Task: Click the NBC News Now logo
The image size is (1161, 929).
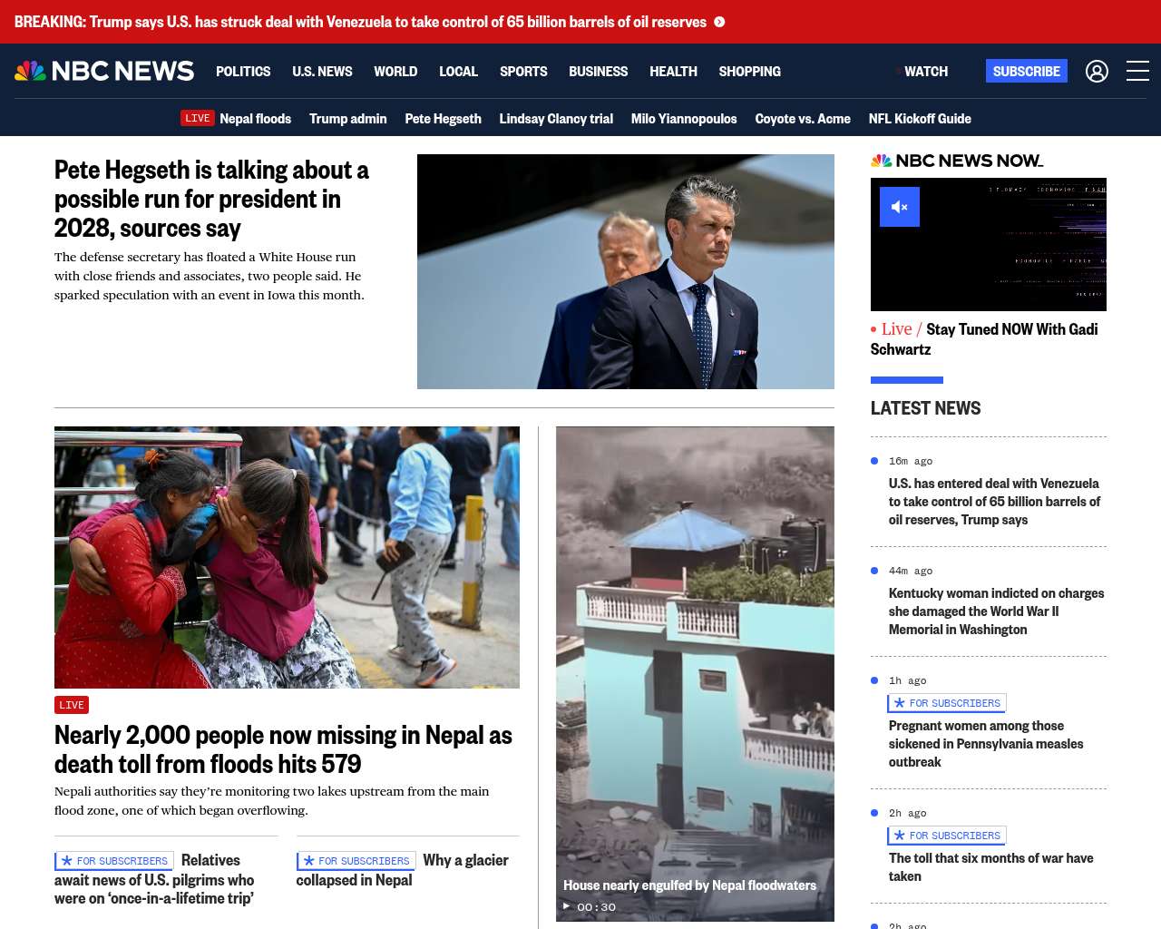Action: pyautogui.click(x=957, y=161)
